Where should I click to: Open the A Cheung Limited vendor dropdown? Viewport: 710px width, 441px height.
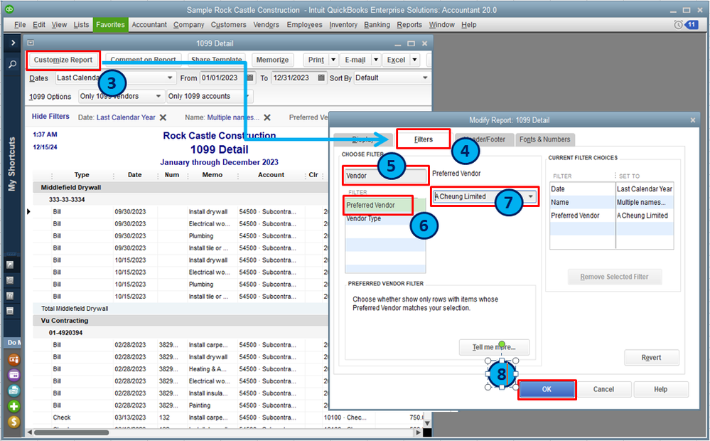coord(530,196)
